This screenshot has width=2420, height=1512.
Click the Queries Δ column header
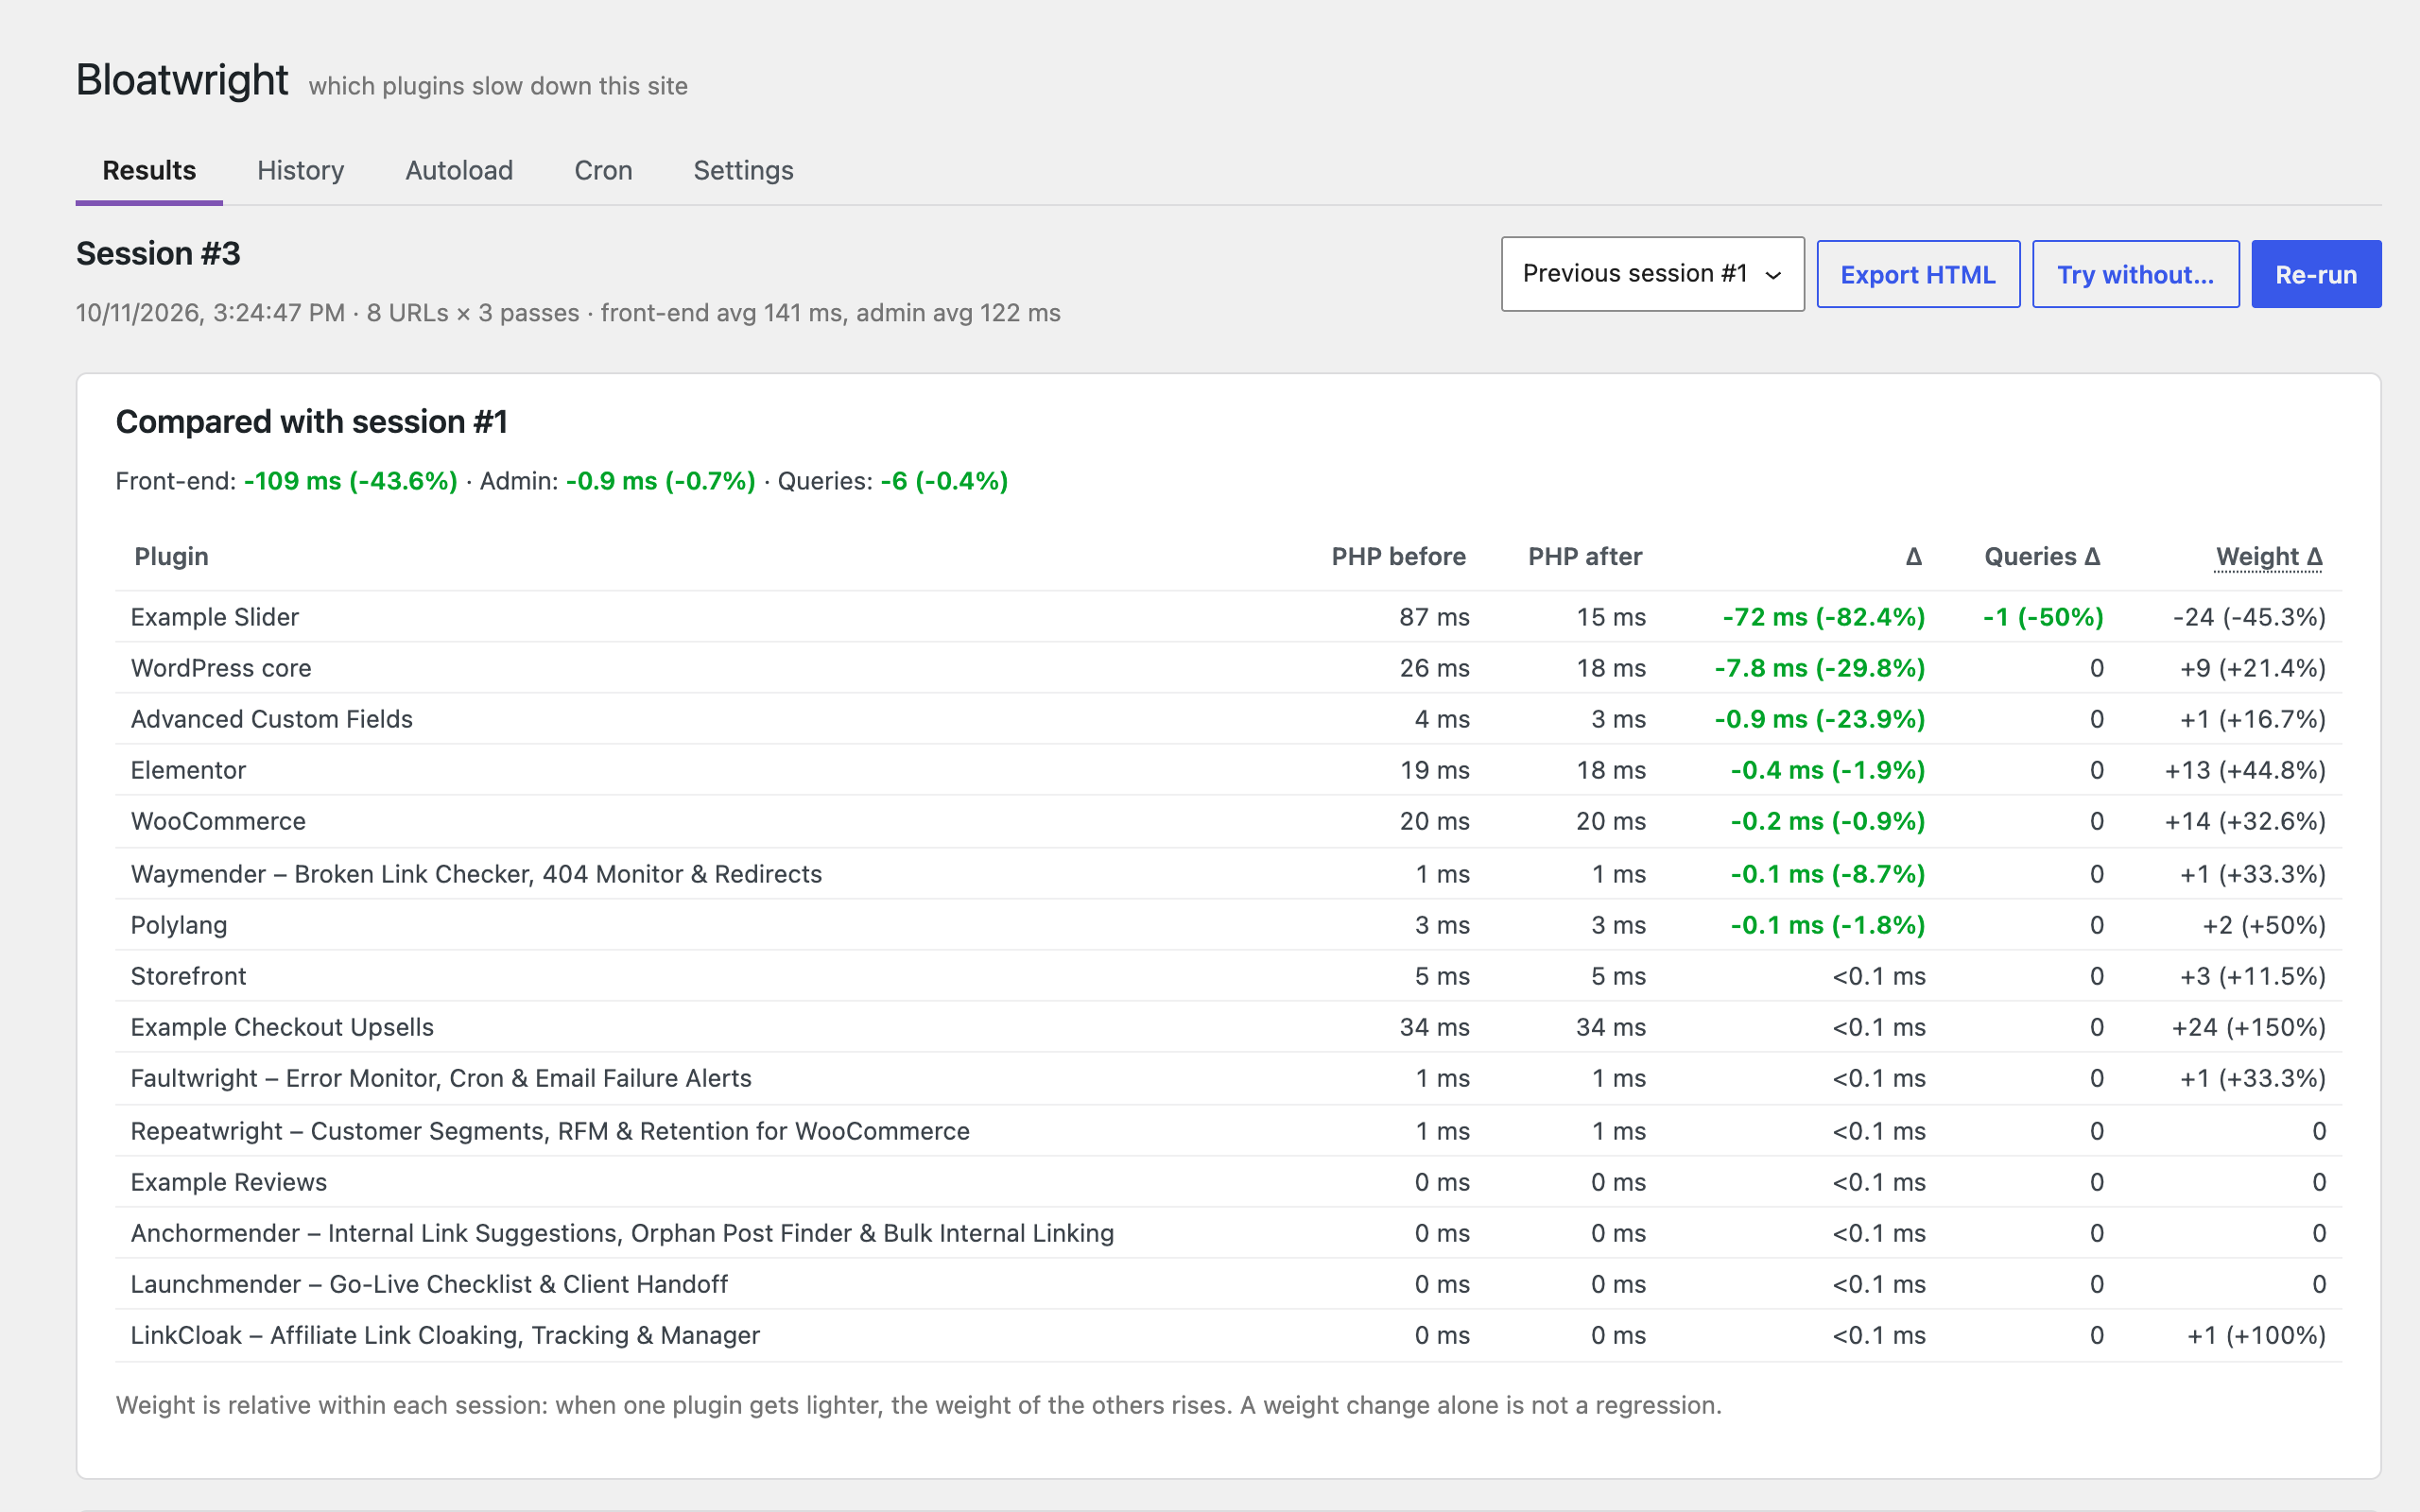click(2042, 557)
